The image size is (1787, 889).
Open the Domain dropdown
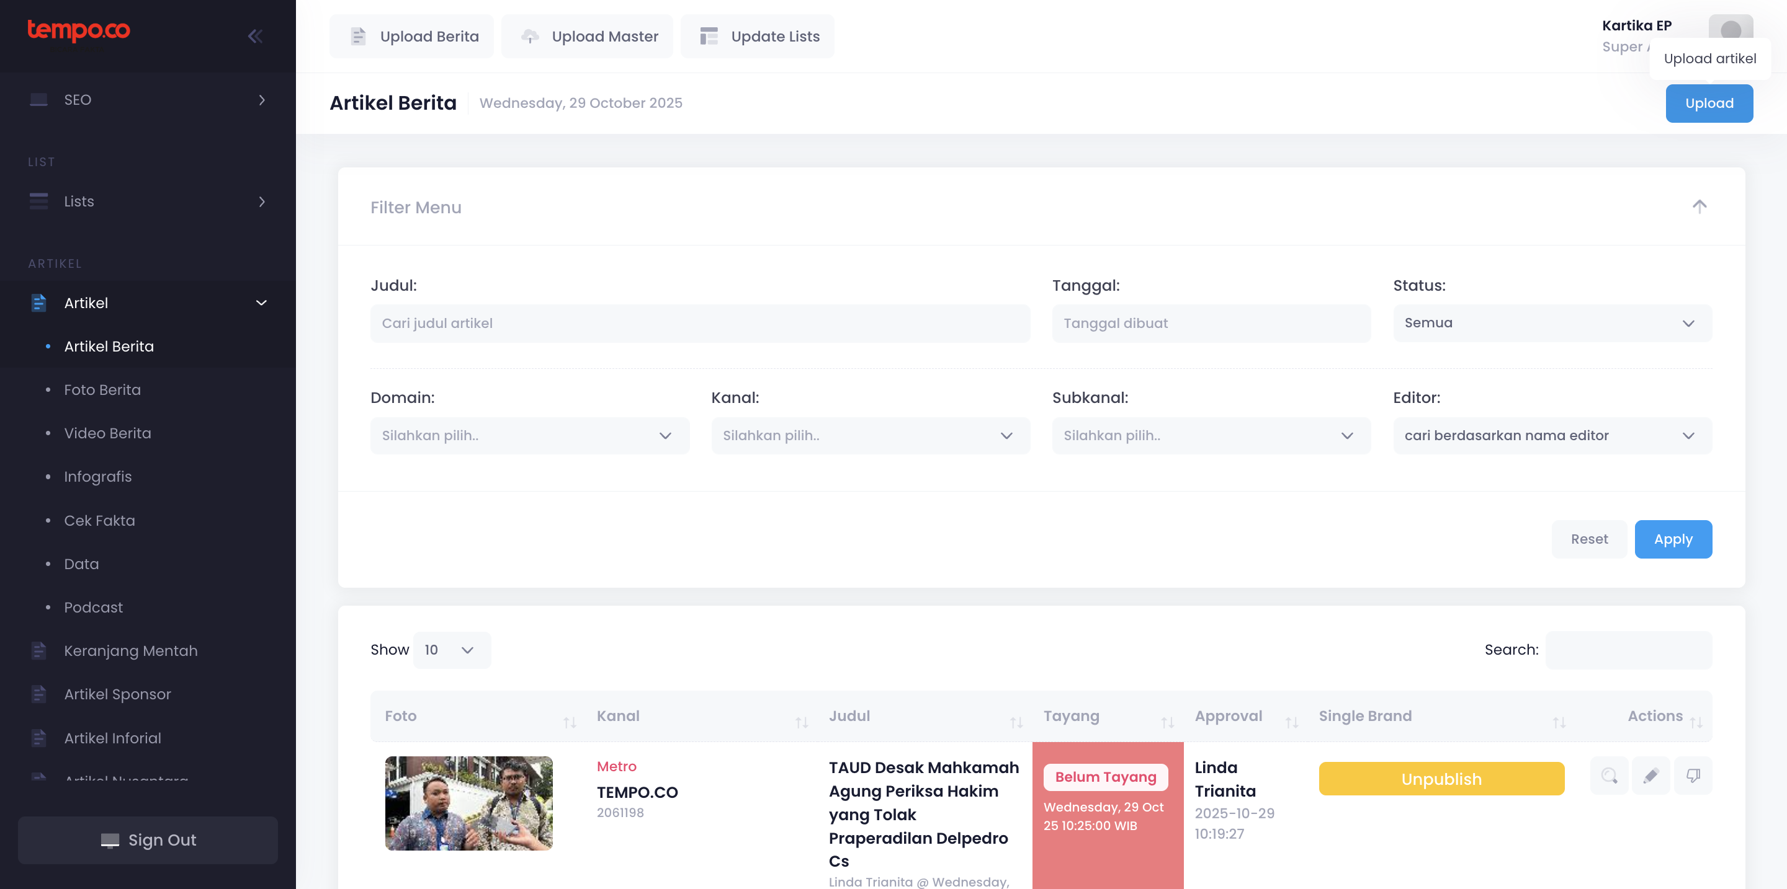click(x=529, y=436)
